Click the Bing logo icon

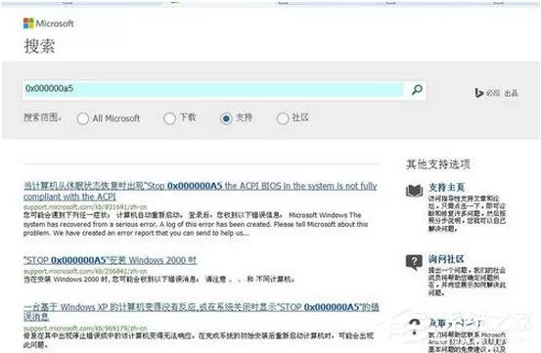[x=478, y=93]
